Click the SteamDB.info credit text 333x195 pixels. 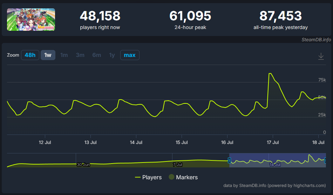(316, 39)
